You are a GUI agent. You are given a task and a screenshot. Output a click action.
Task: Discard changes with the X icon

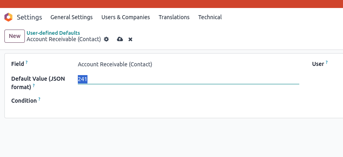[x=130, y=40]
